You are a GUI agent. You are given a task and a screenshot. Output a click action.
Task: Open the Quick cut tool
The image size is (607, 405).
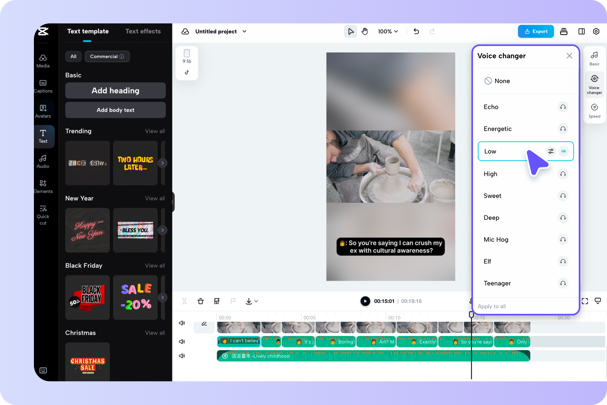tap(43, 215)
